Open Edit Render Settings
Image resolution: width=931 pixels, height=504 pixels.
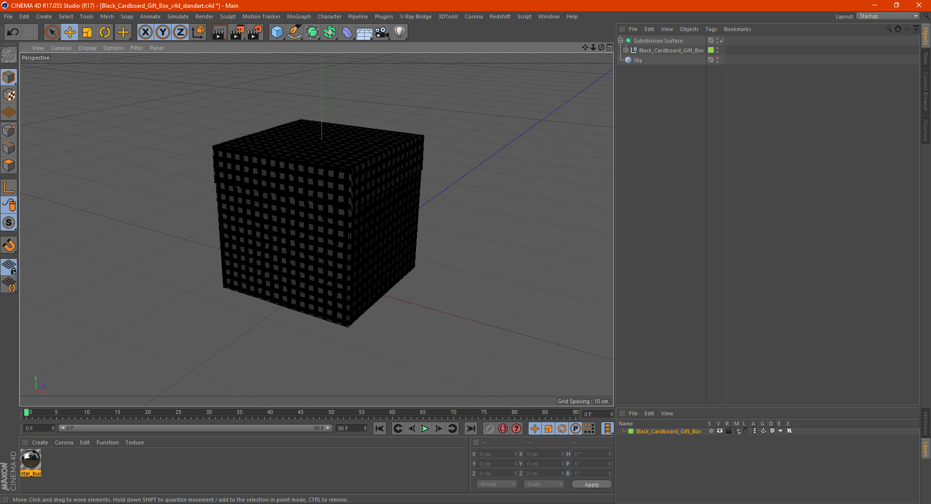255,32
